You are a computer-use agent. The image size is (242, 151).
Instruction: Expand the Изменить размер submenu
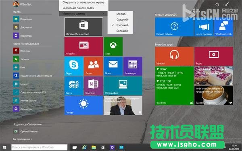point(83,14)
